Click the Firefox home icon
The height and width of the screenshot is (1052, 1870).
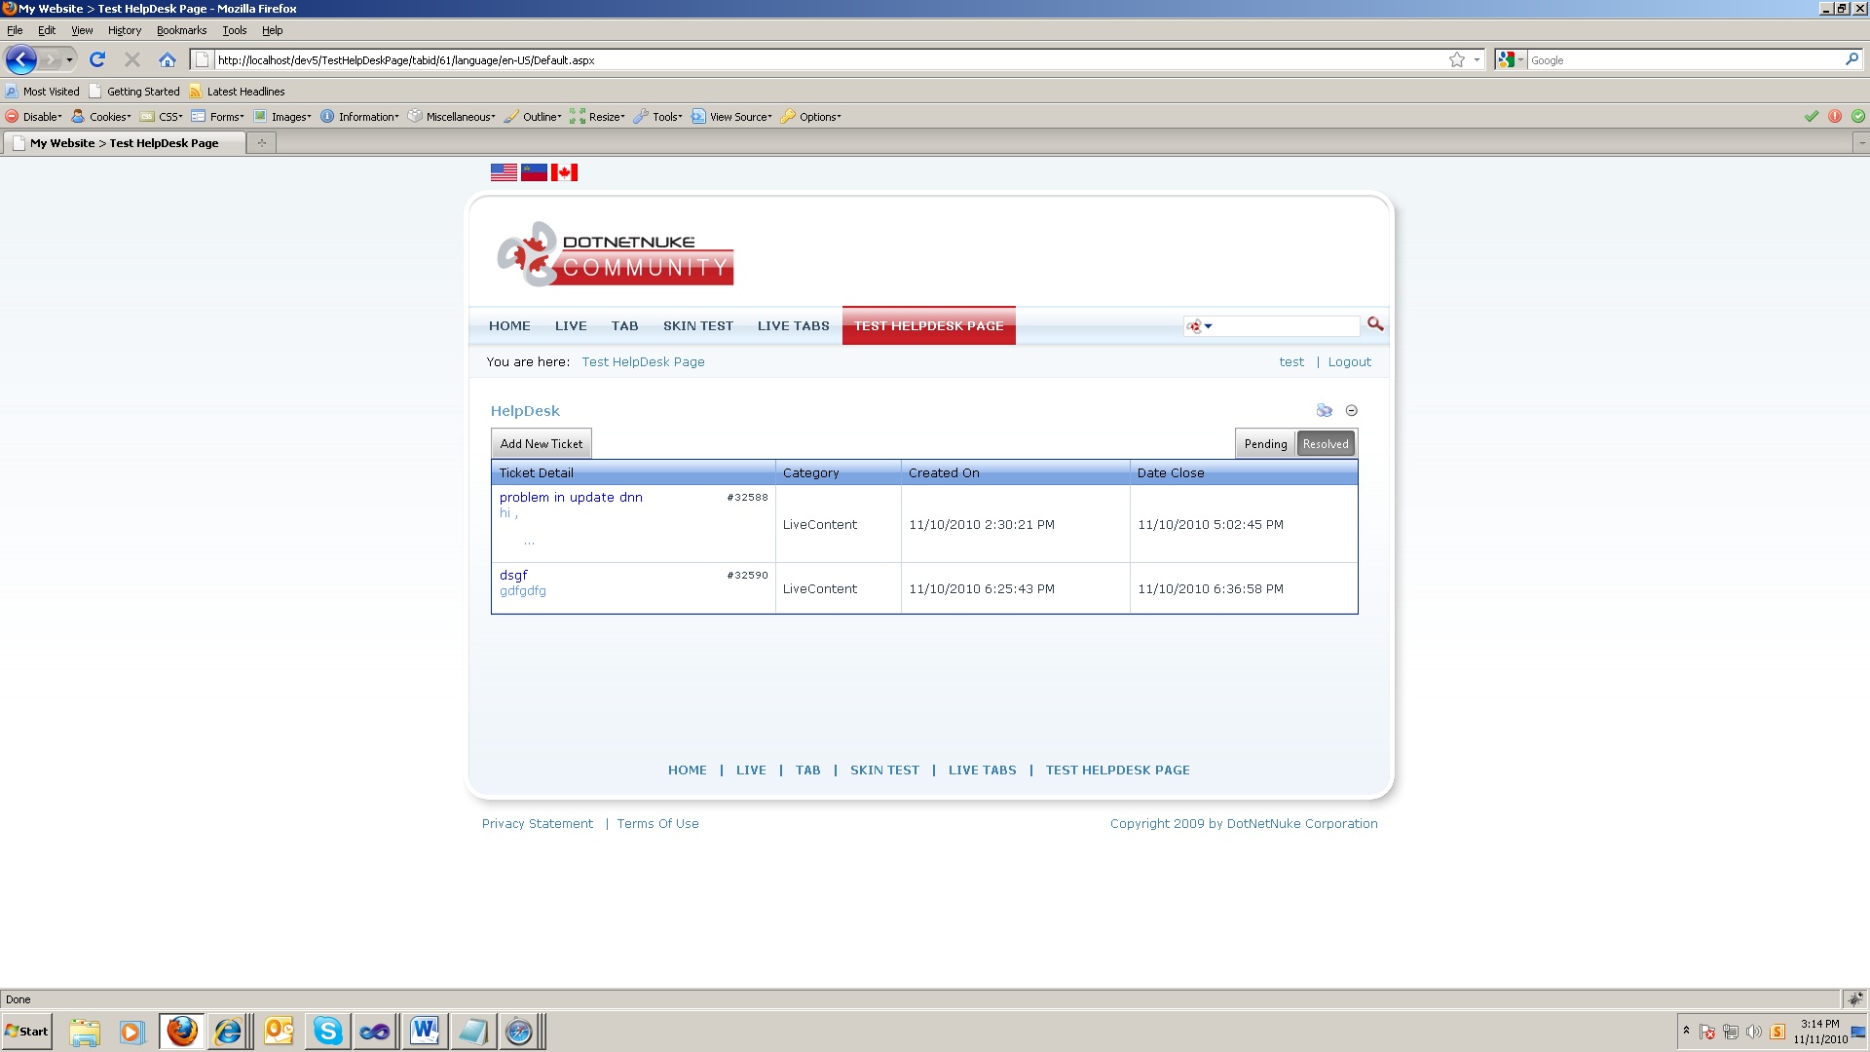click(x=168, y=60)
